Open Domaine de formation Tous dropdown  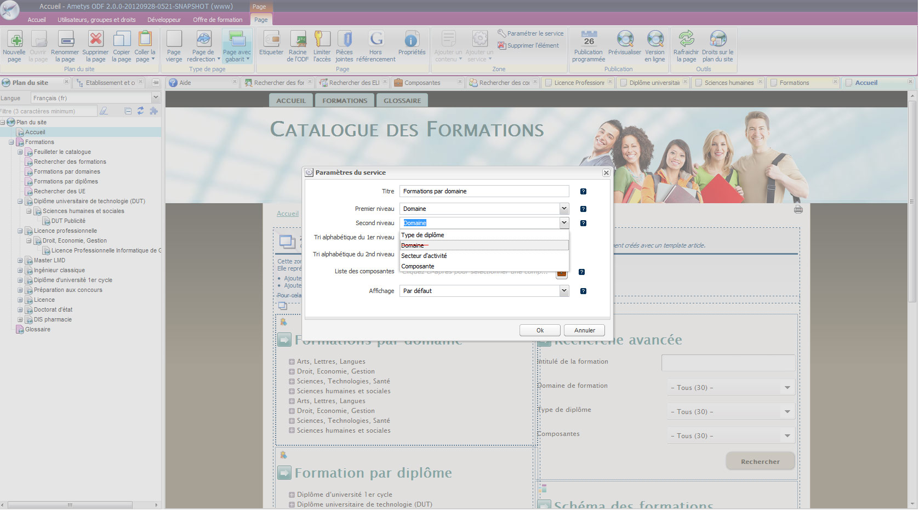coord(731,388)
